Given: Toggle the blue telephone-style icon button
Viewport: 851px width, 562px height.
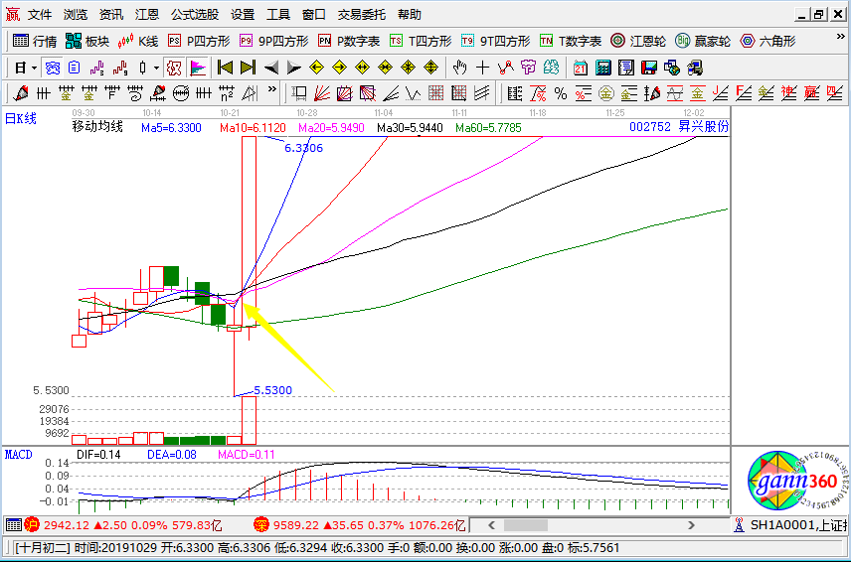Looking at the screenshot, I should 52,68.
